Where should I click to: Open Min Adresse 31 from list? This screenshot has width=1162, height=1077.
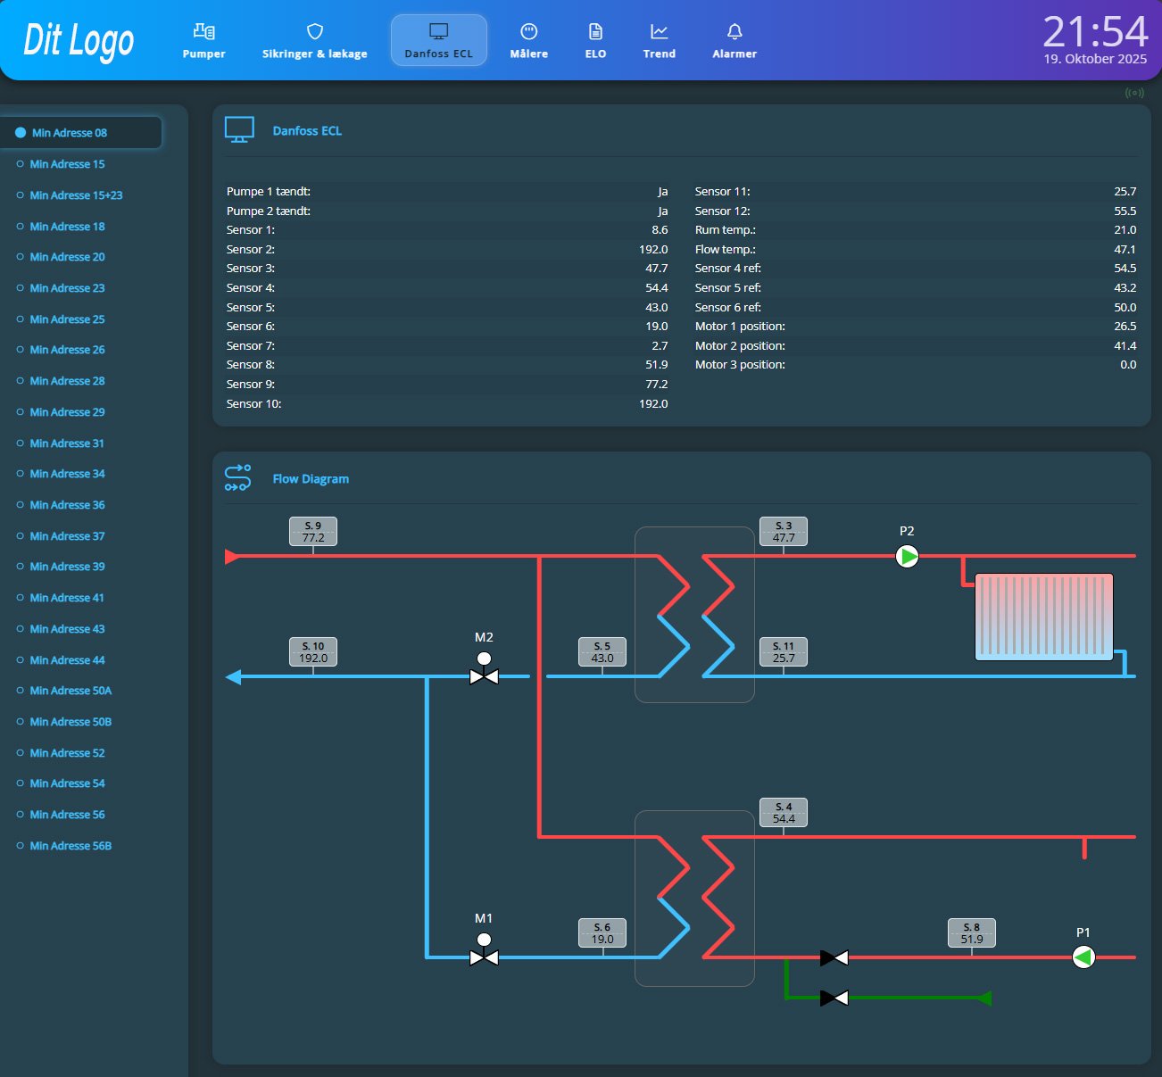[67, 443]
